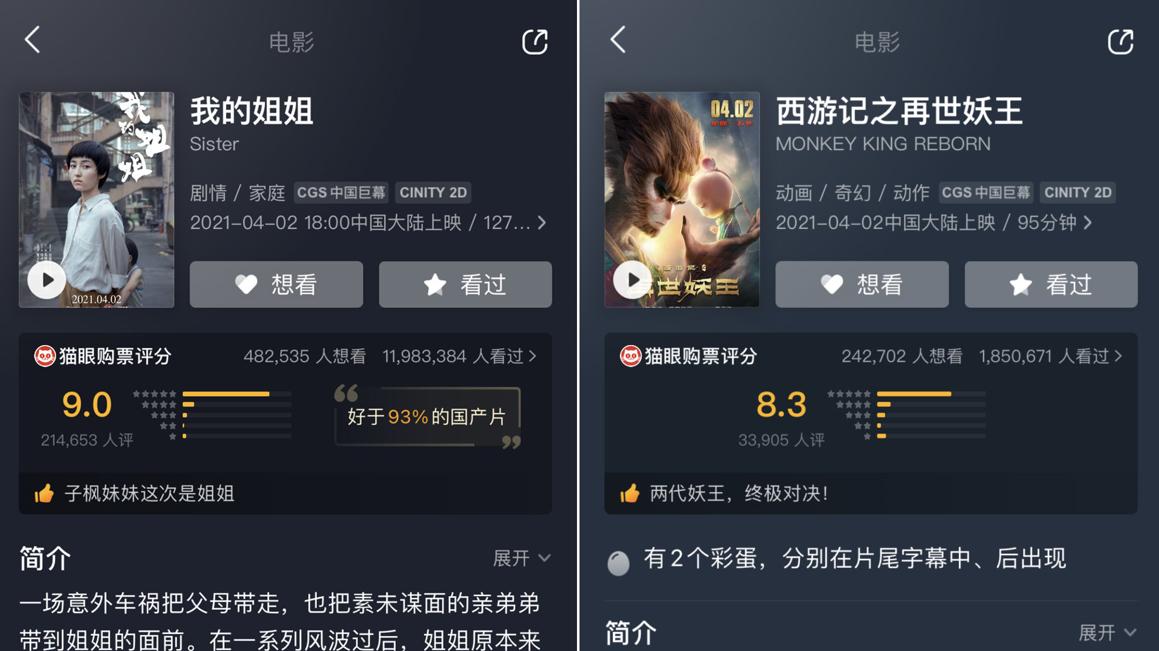Viewport: 1159px width, 651px height.
Task: Go back from the 西游记之再世妖王 page
Action: pyautogui.click(x=619, y=40)
